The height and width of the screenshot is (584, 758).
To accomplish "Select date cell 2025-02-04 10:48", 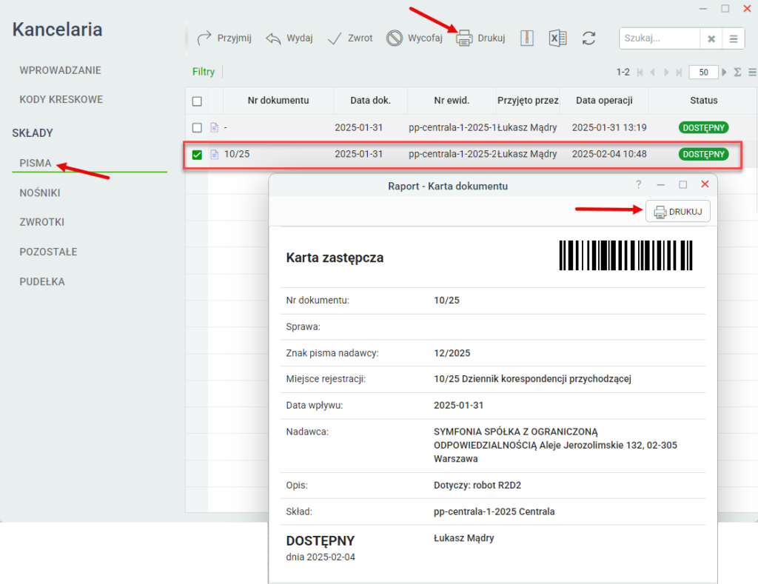I will pos(609,154).
